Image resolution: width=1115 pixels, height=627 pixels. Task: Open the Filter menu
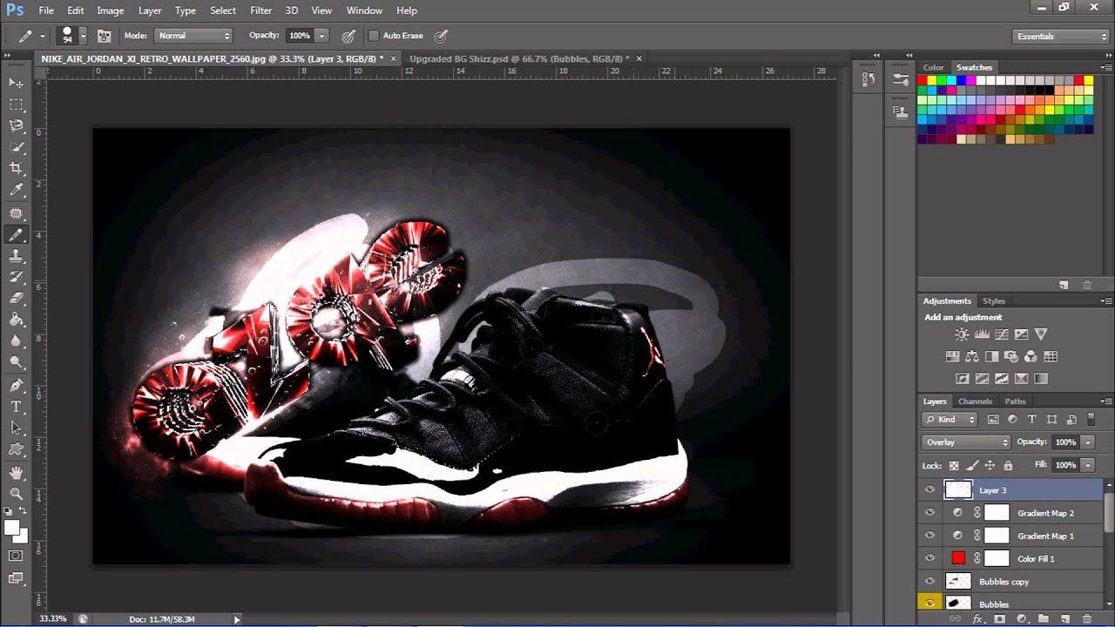260,10
